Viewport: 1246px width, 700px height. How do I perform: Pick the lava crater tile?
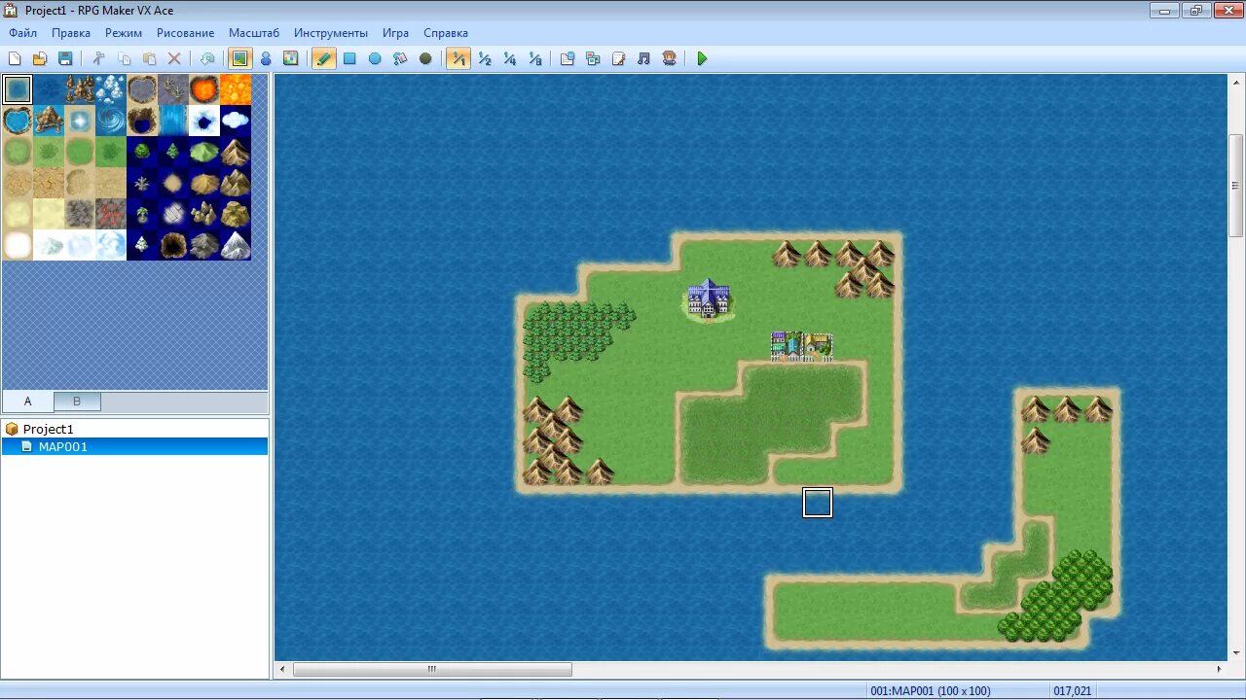[x=204, y=89]
